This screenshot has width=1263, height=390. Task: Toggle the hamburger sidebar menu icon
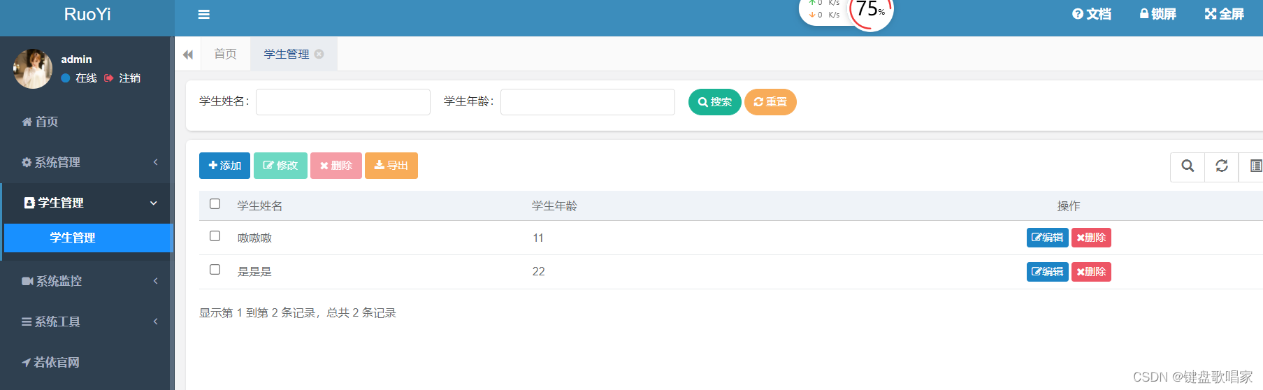(204, 14)
